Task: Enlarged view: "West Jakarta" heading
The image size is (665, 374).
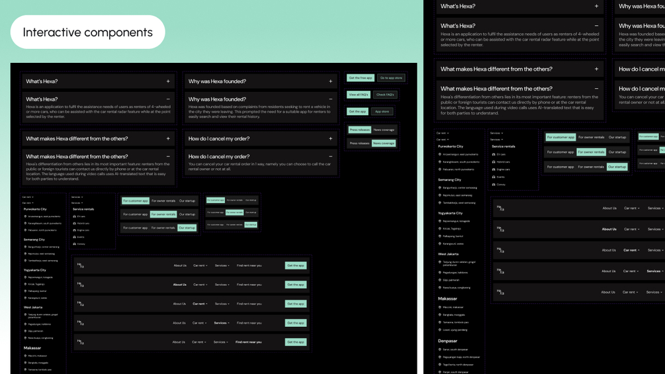Action: coord(448,254)
